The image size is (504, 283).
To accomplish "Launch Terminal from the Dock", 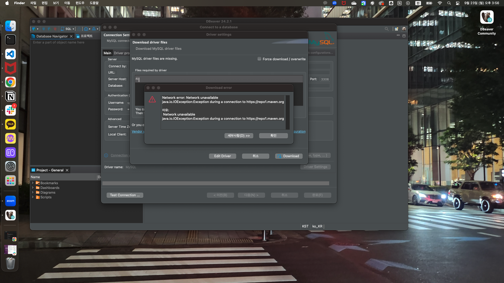I will pos(10,40).
